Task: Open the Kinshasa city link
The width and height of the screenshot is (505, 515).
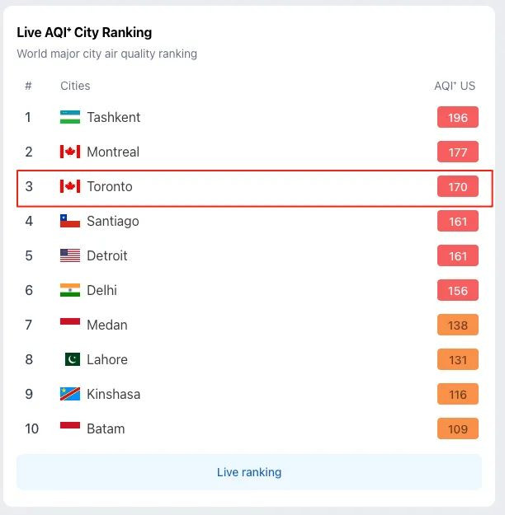Action: [113, 394]
